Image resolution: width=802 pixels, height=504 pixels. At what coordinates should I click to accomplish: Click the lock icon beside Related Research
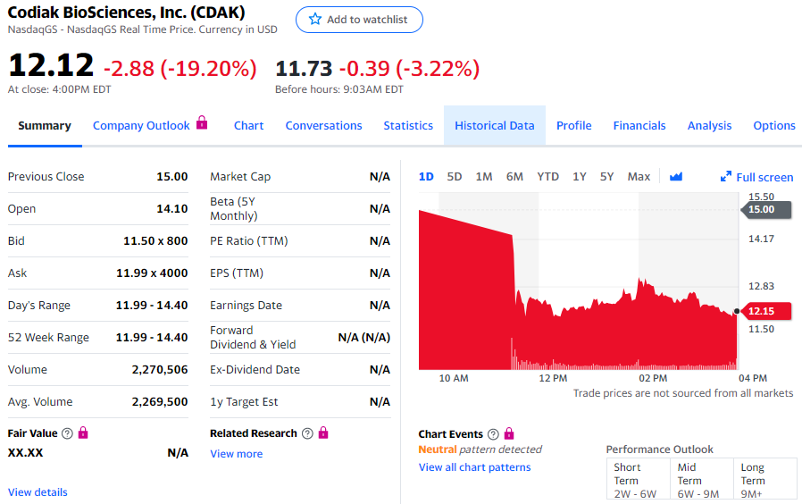pos(322,433)
